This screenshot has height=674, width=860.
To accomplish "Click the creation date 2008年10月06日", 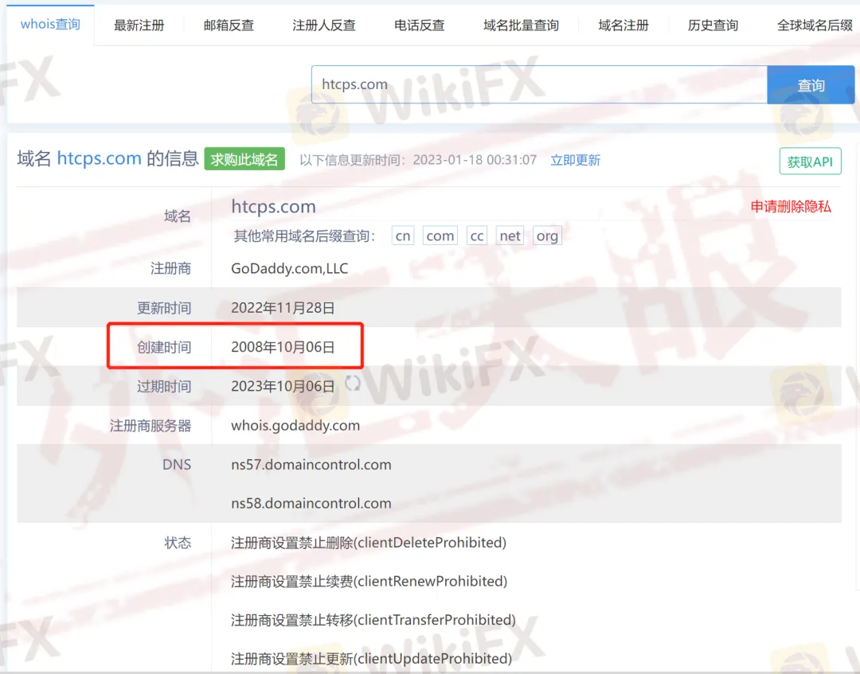I will 283,347.
